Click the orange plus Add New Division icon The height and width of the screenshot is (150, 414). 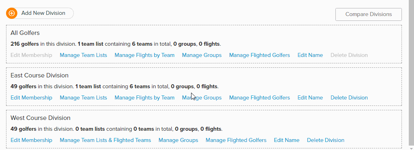[x=12, y=13]
